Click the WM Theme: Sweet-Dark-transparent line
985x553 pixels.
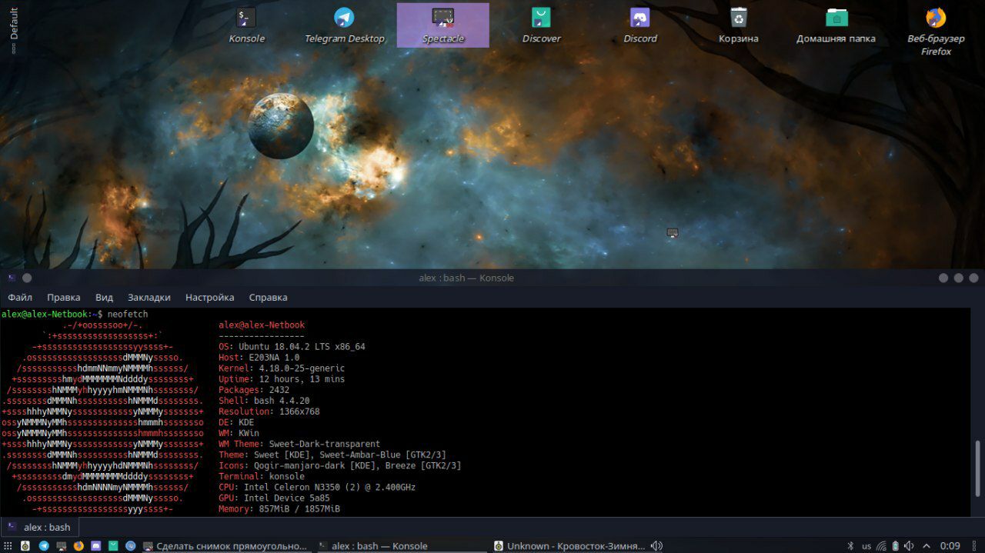tap(299, 444)
